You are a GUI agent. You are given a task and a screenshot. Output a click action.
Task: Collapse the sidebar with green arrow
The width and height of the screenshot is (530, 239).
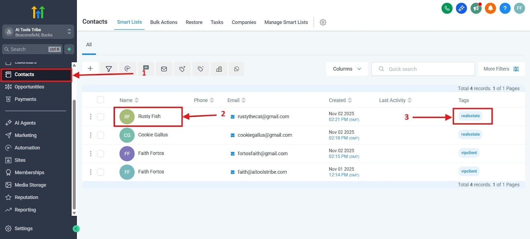(x=76, y=228)
